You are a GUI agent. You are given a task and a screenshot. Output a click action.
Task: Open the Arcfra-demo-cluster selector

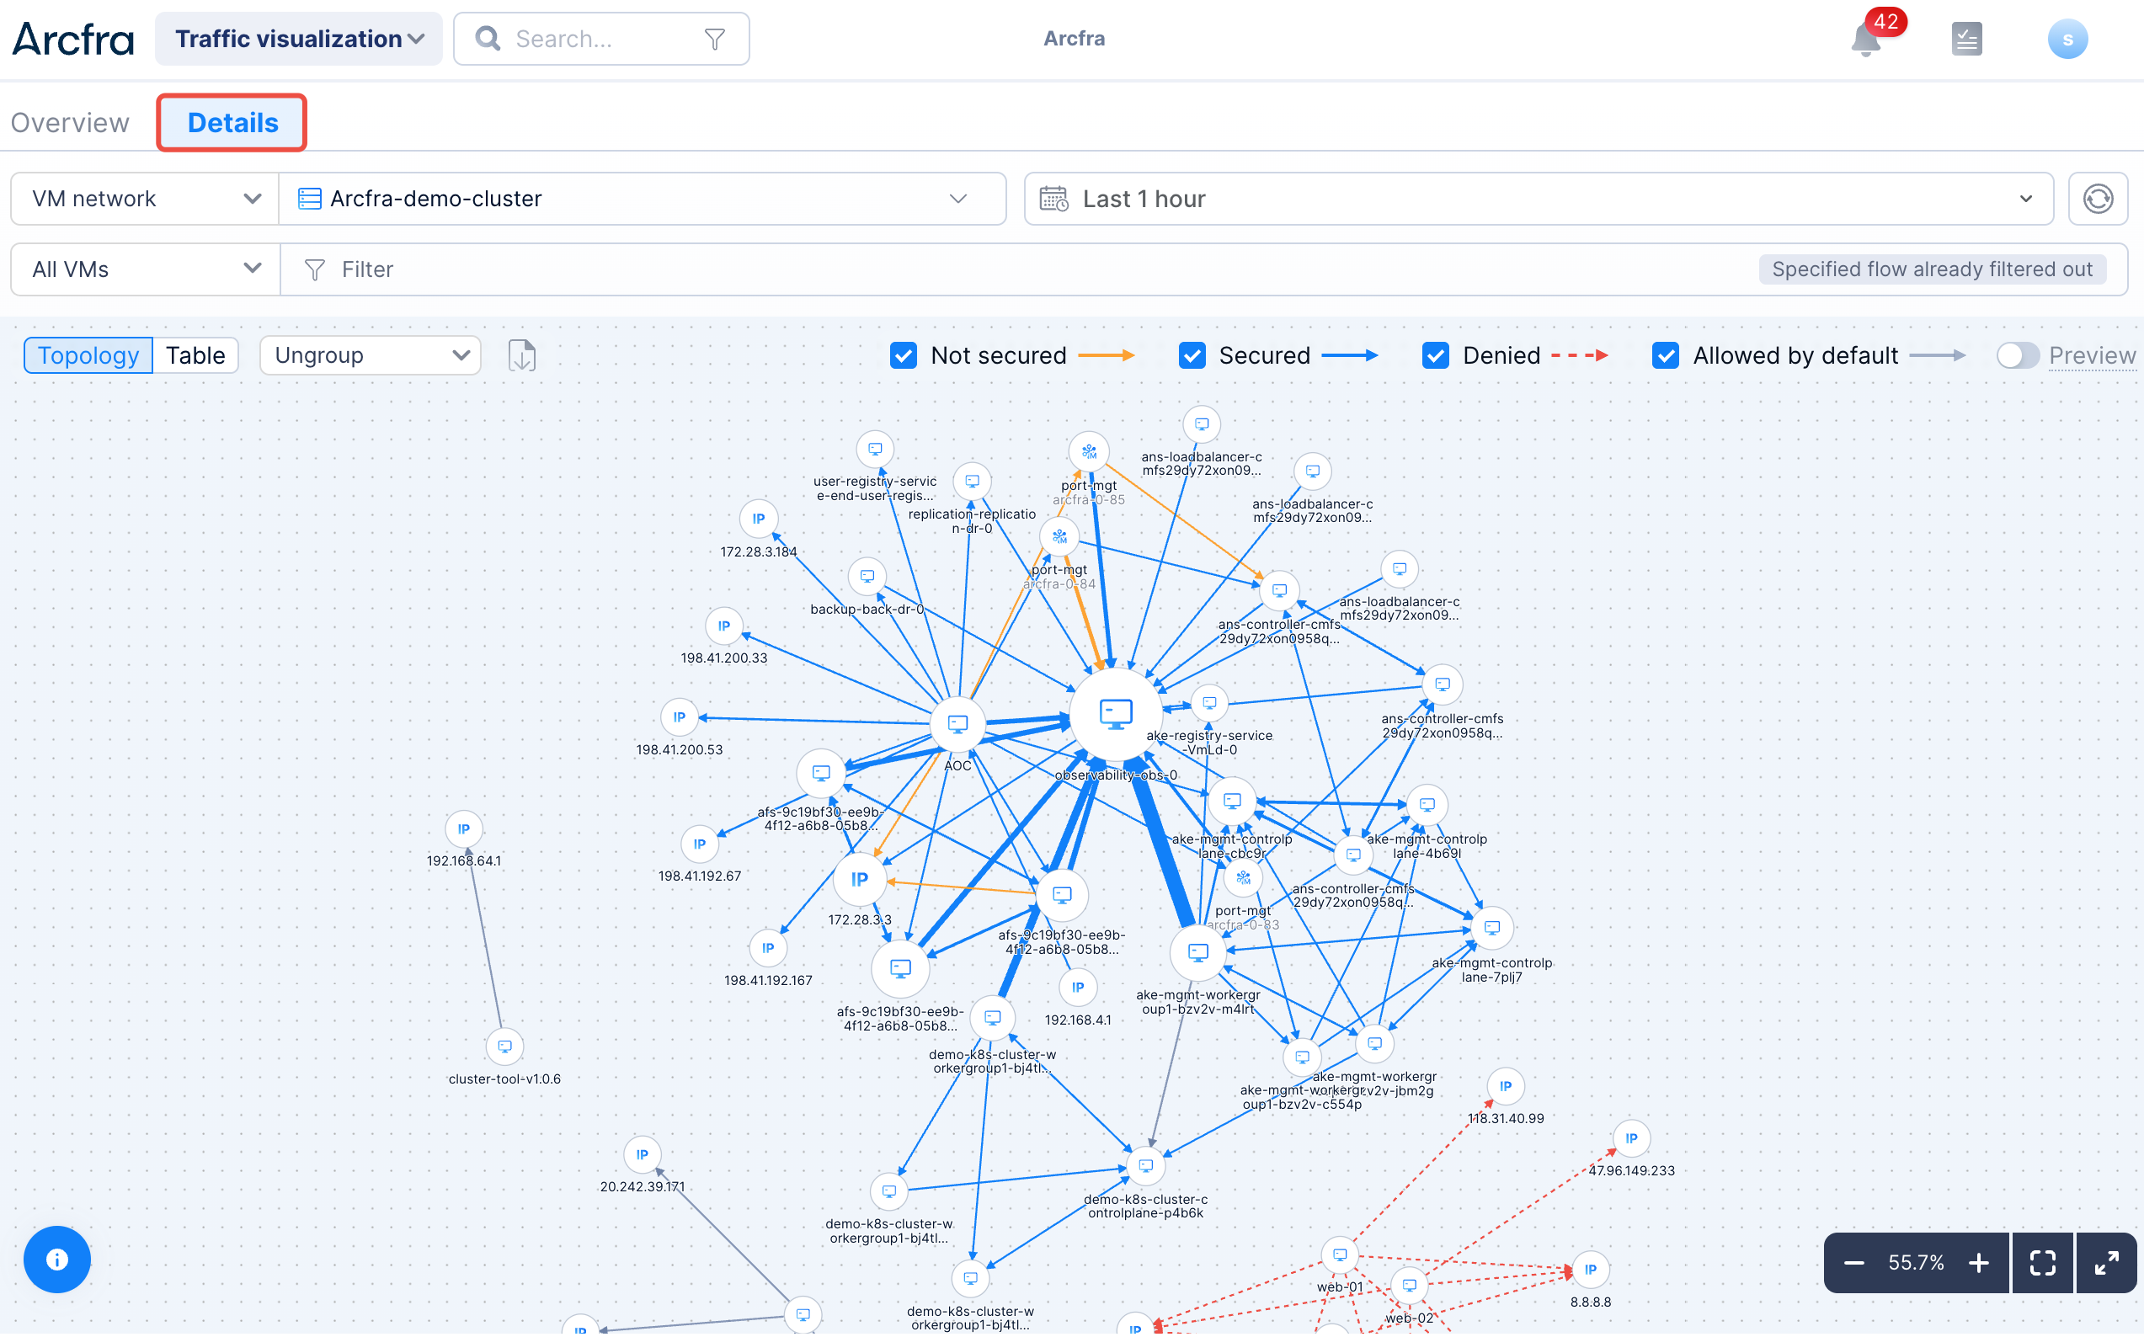643,199
